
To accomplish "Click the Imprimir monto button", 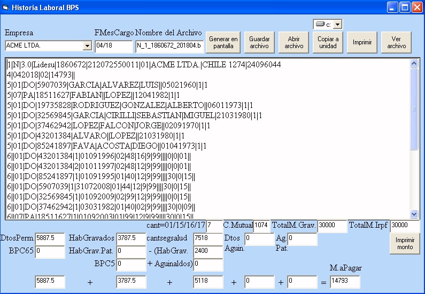I will tap(405, 244).
